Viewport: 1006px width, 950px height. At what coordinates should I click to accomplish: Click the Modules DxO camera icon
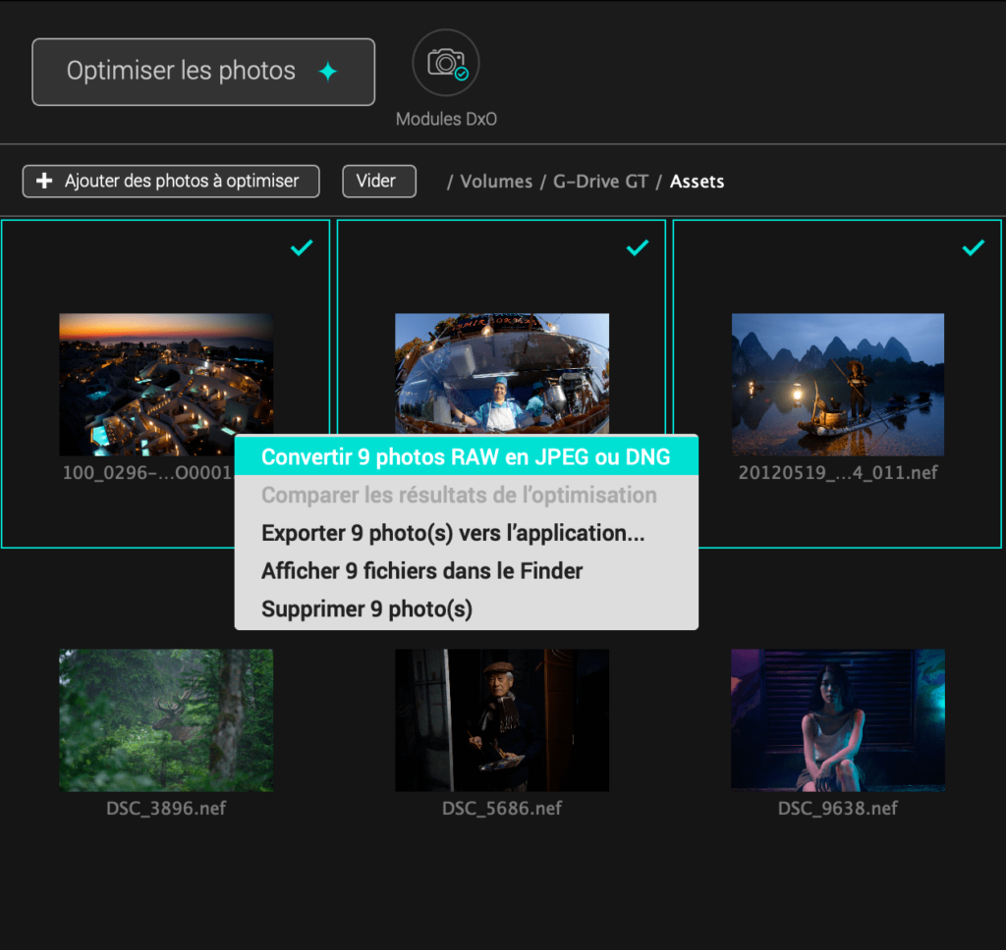click(x=446, y=63)
